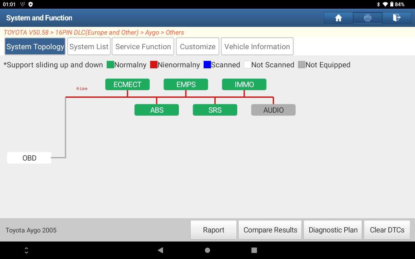Image resolution: width=415 pixels, height=259 pixels.
Task: Tap the Compare Results button
Action: pyautogui.click(x=270, y=230)
